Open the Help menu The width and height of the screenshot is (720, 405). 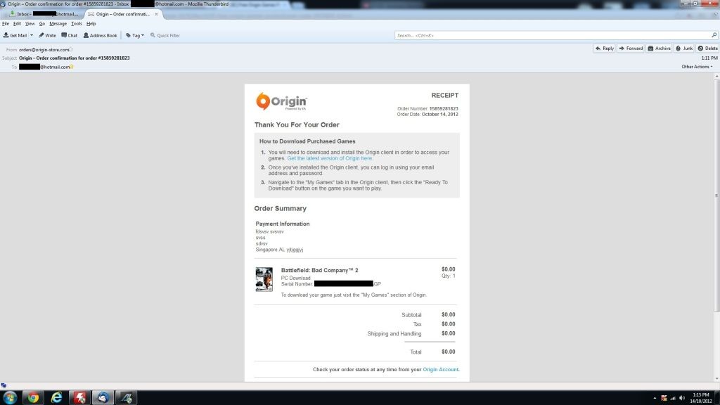tap(91, 23)
